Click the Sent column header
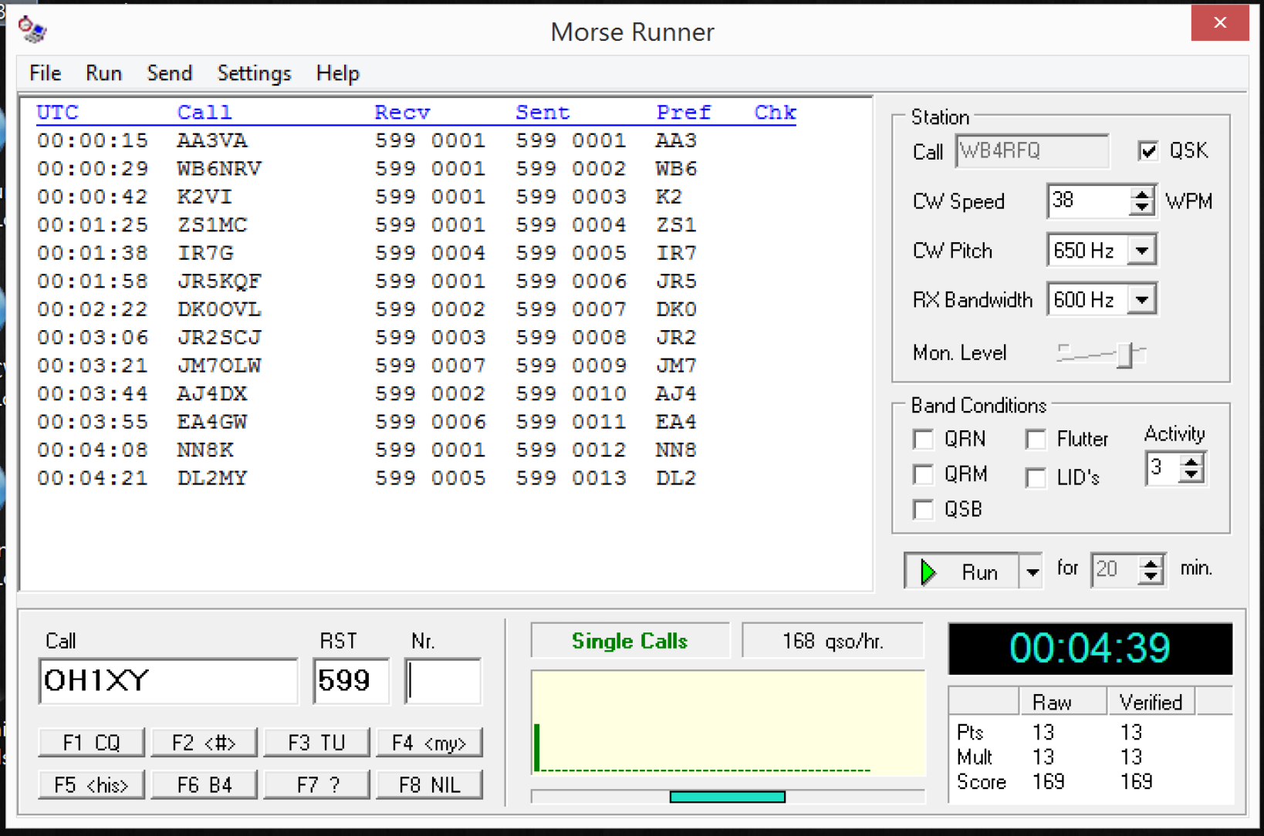 click(x=542, y=113)
